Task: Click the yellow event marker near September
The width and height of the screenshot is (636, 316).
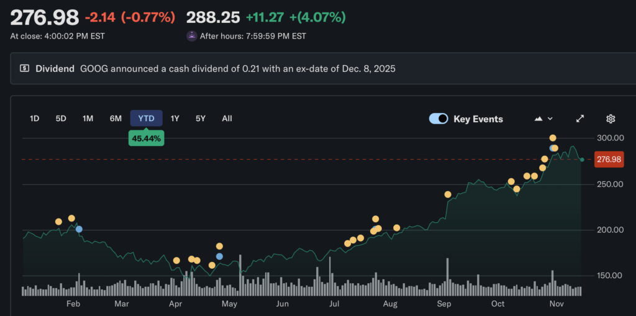Action: coord(448,194)
